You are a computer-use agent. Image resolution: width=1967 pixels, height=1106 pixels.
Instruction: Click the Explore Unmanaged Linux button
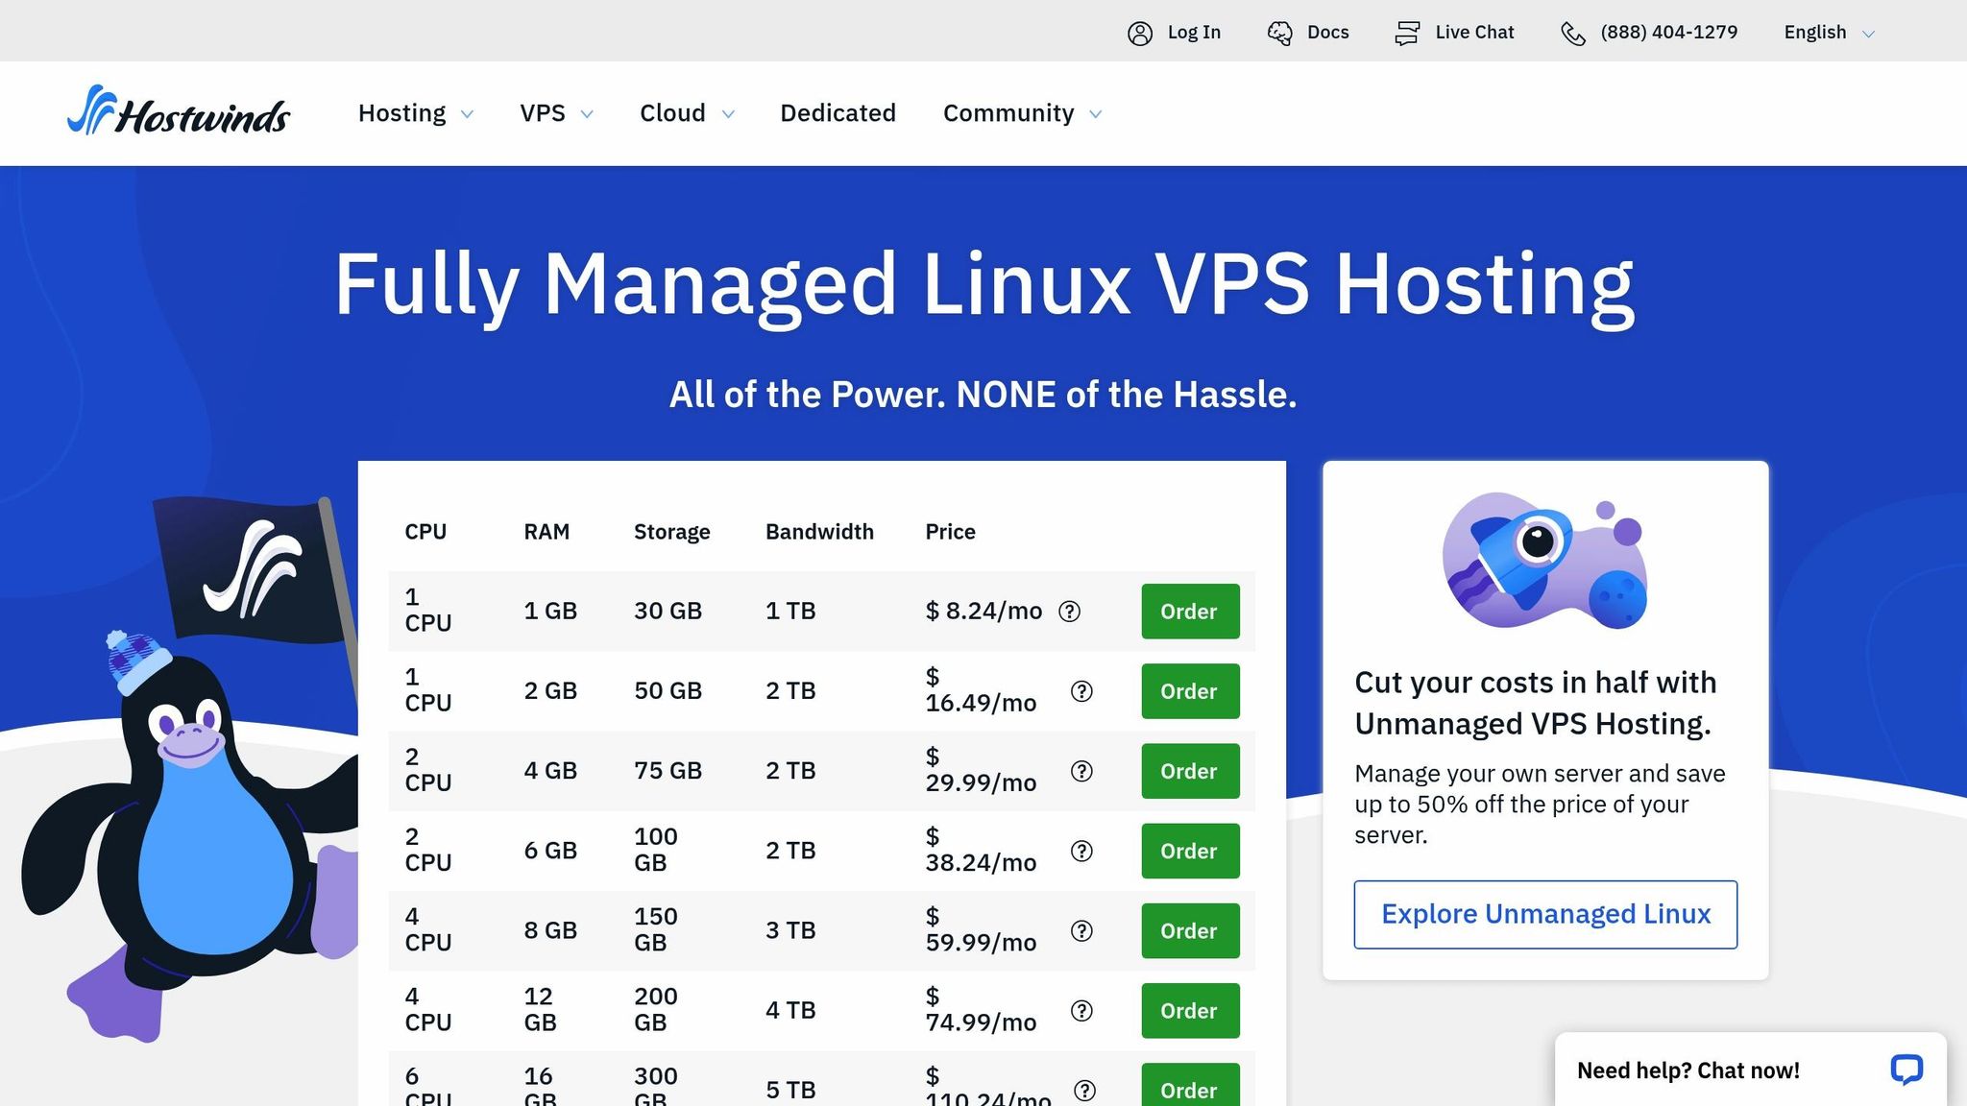[x=1544, y=914]
